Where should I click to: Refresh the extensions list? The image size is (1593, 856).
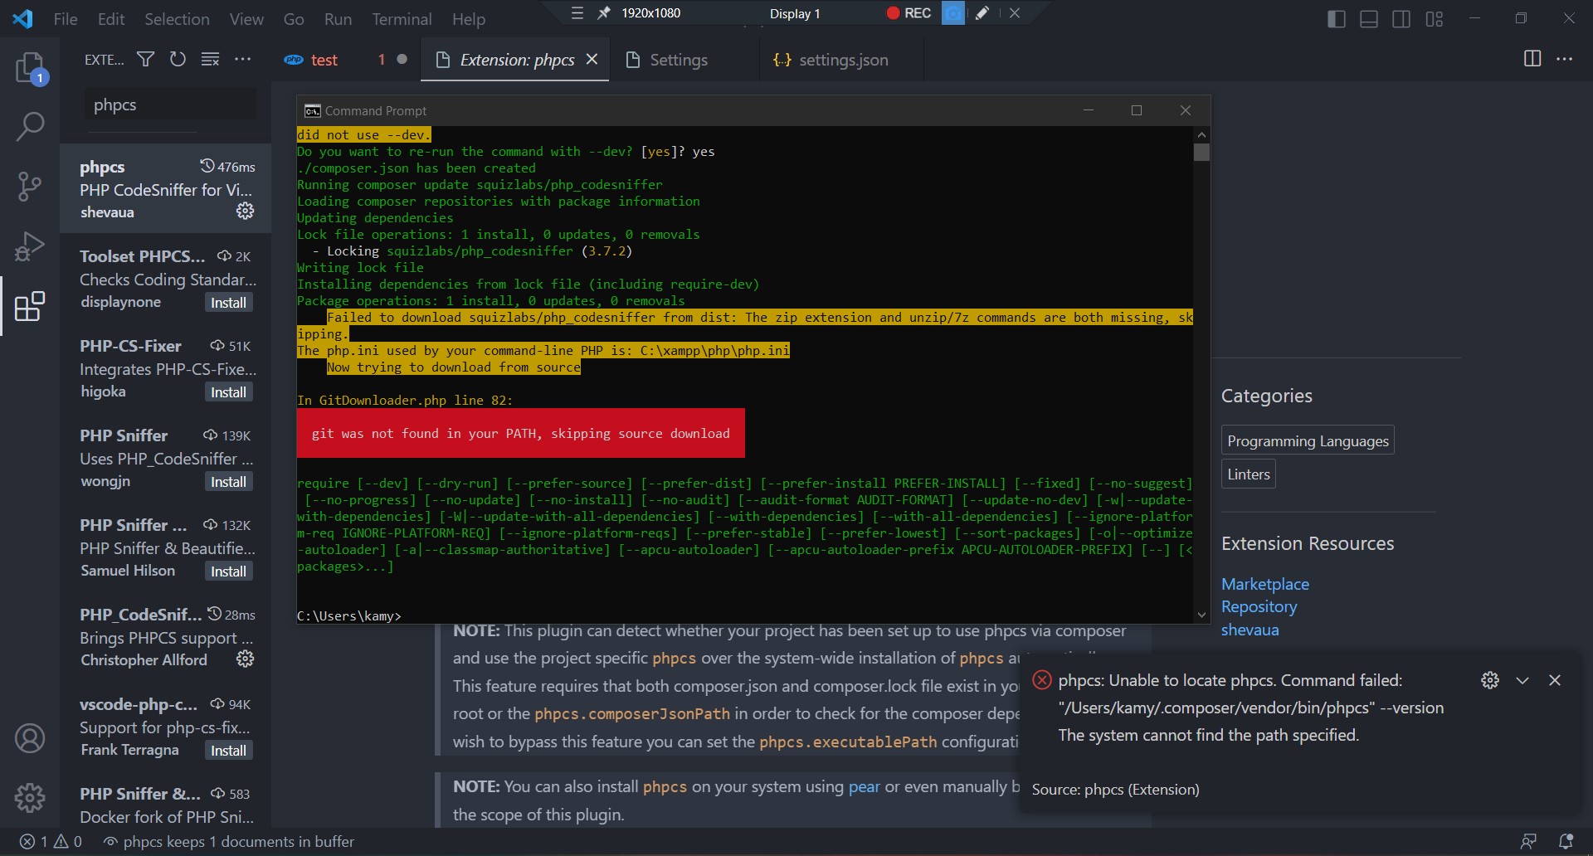coord(178,60)
